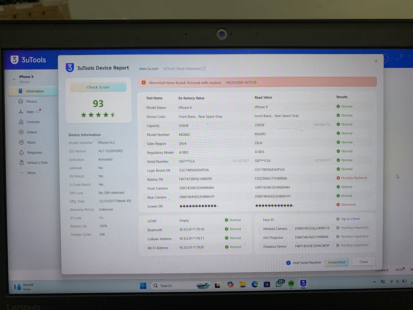The height and width of the screenshot is (310, 413).
Task: Open Apps in the sidebar
Action: 30,112
